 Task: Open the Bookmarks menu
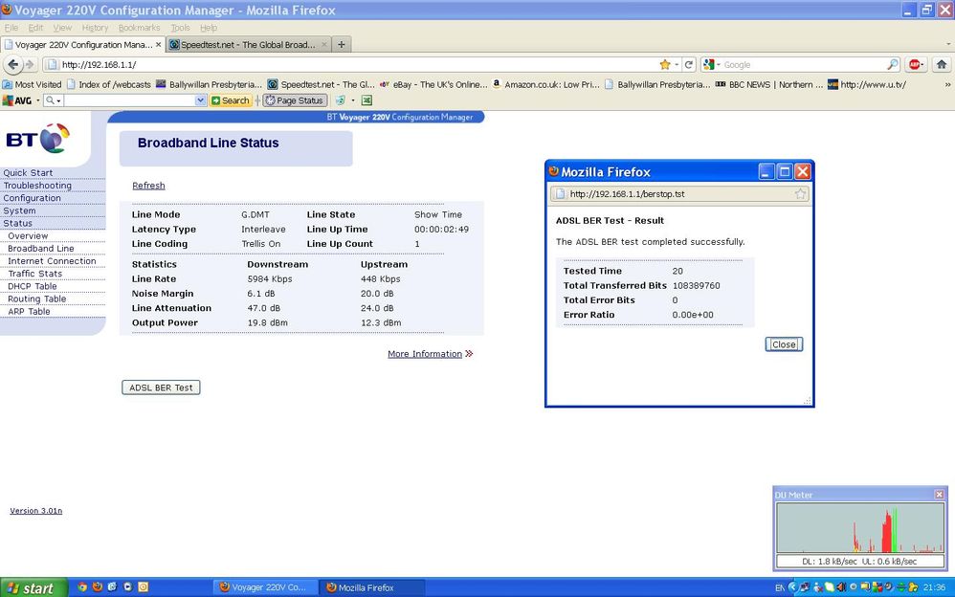139,28
